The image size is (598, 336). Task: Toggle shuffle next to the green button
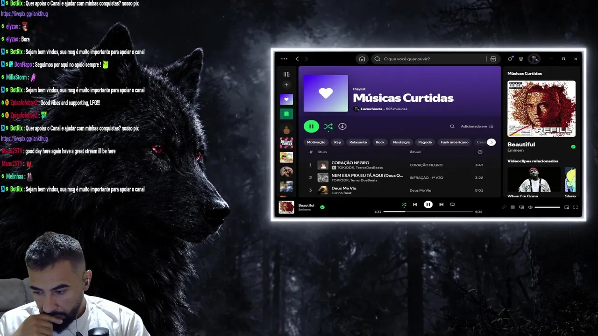pyautogui.click(x=328, y=126)
